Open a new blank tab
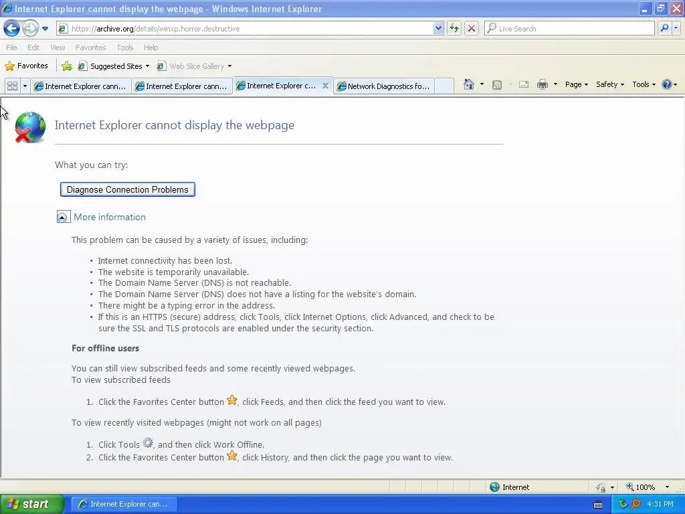 pos(444,86)
